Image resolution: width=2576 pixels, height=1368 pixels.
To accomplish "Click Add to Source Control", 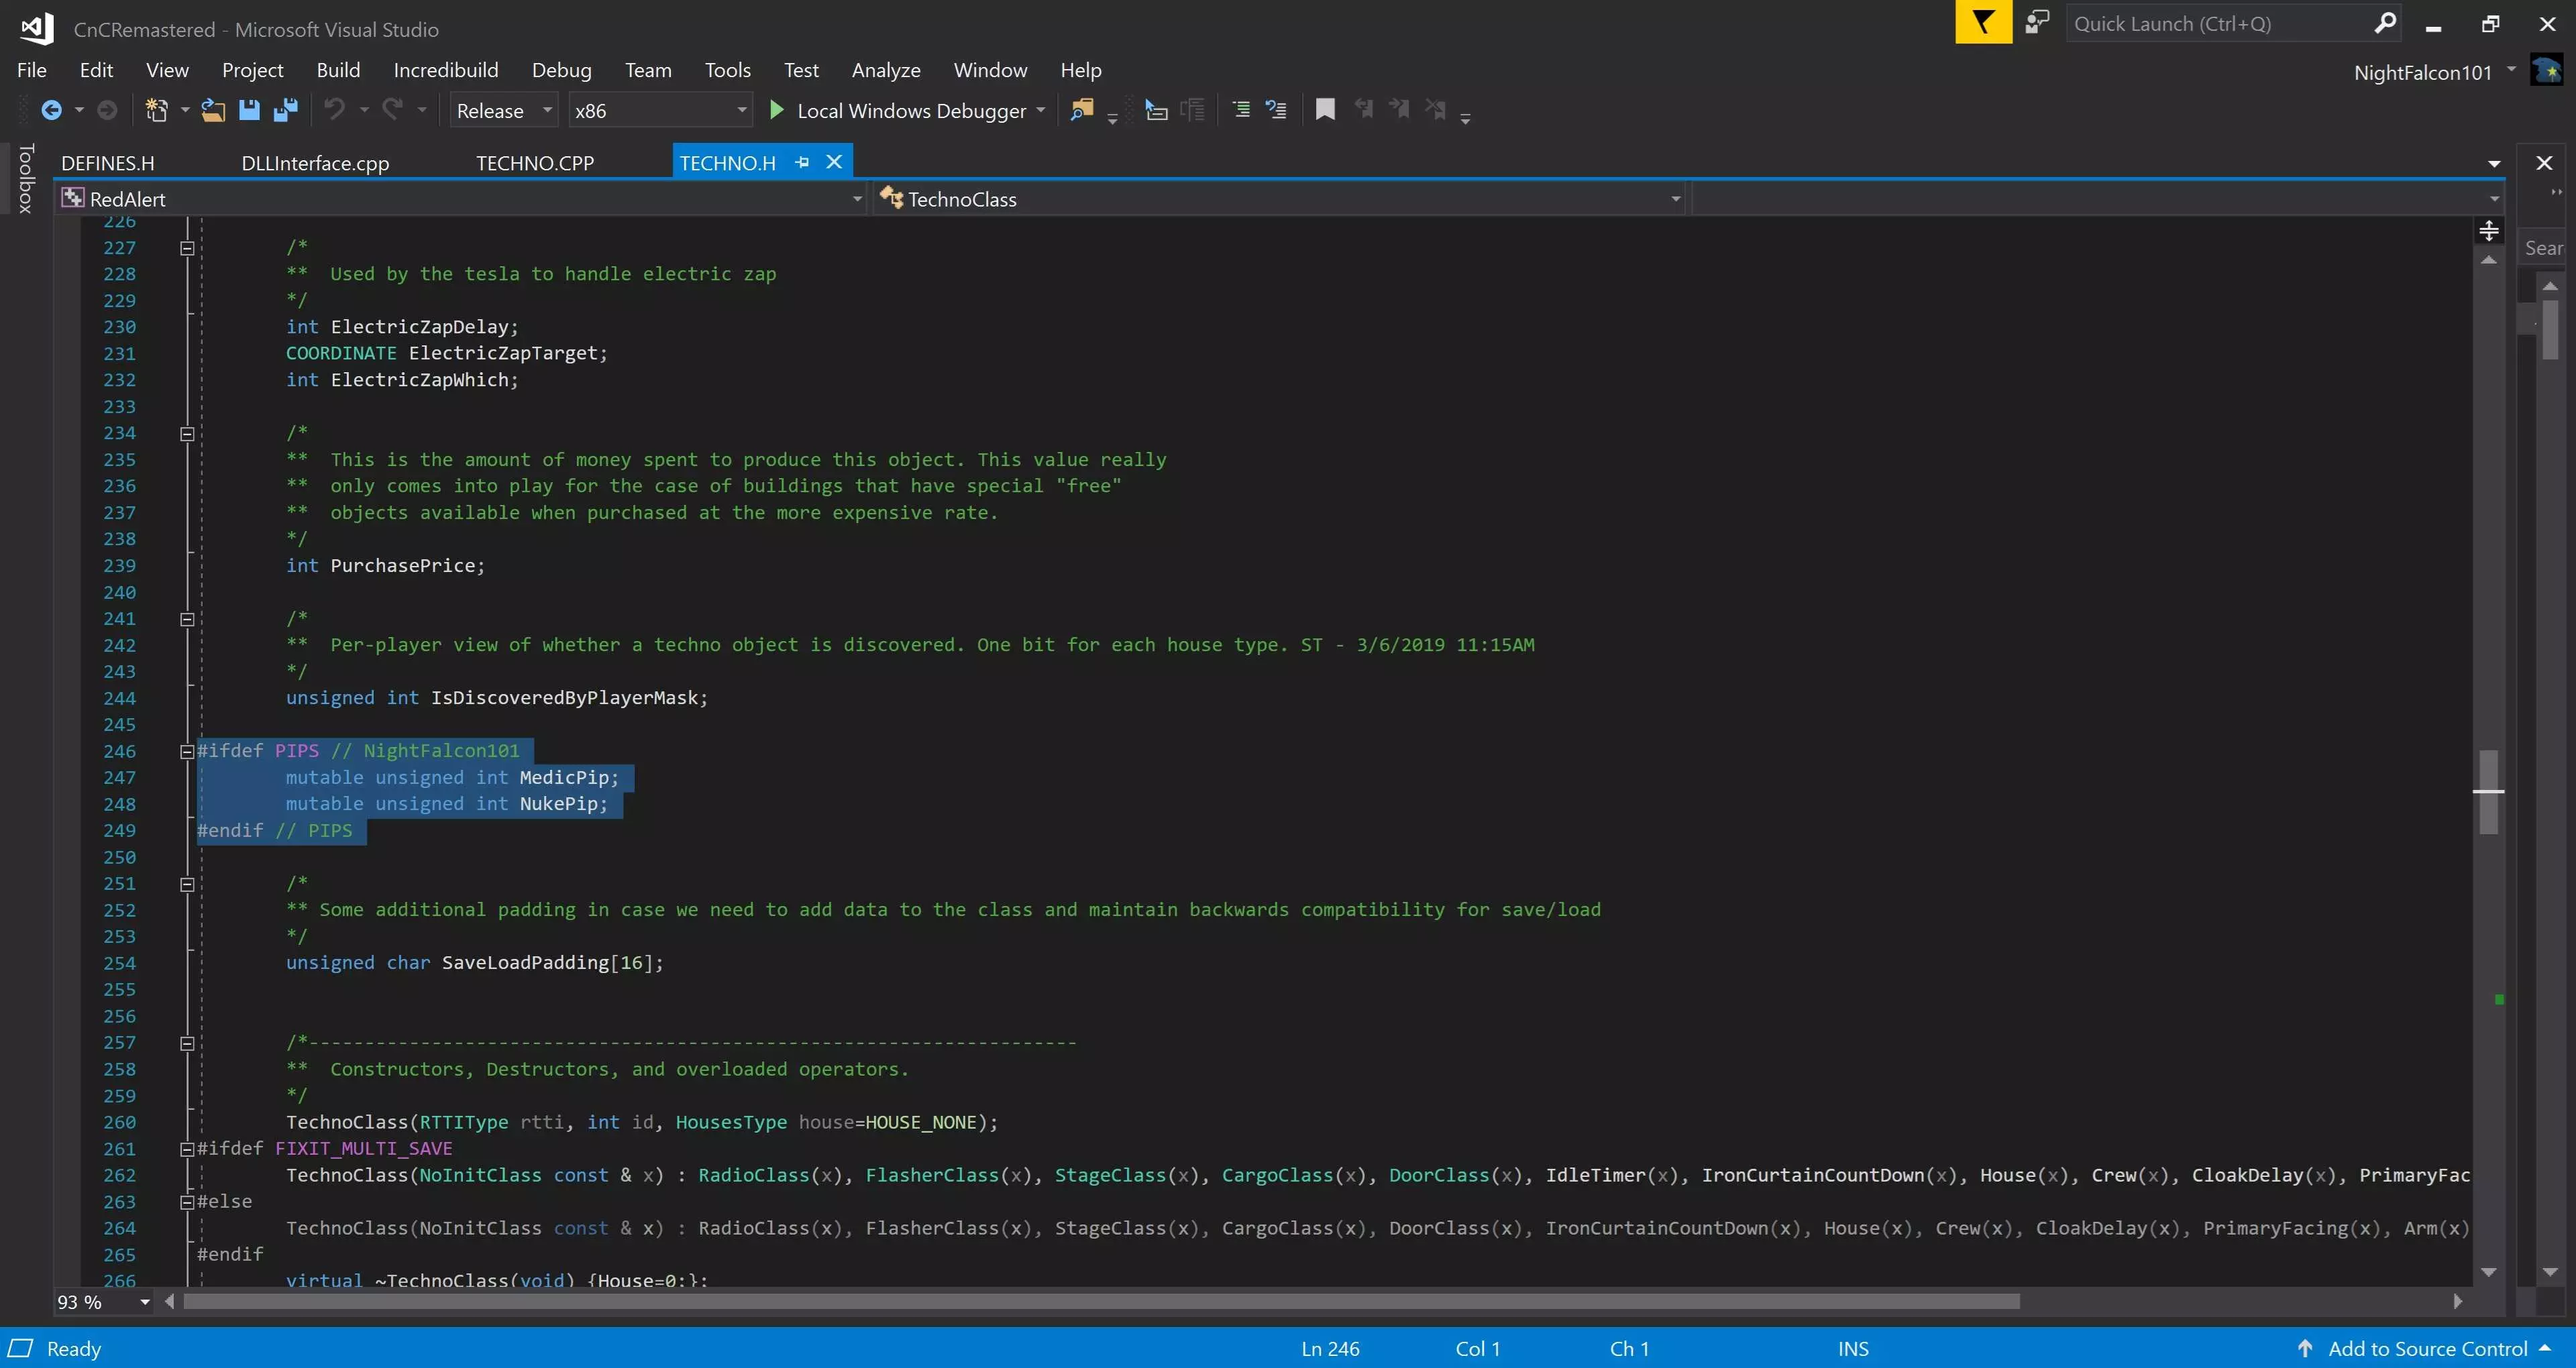I will [2427, 1348].
